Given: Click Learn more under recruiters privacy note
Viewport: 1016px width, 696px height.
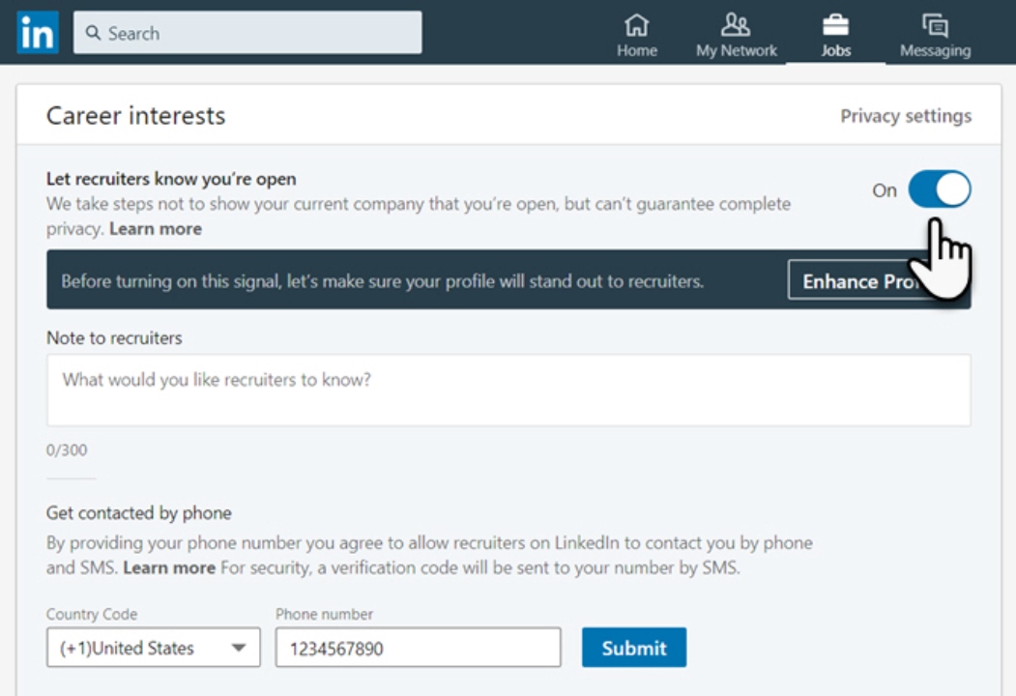Looking at the screenshot, I should coord(156,229).
